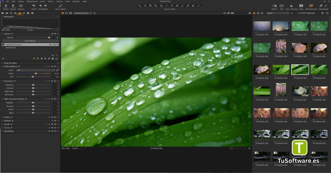
Task: Toggle Adjustment Layer 1 enable checkbox
Action: coord(3,44)
